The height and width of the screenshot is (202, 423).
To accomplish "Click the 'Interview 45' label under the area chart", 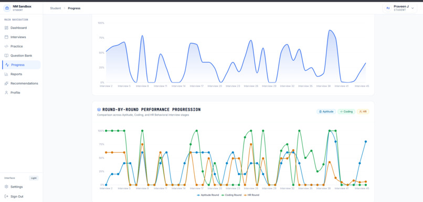I will (x=362, y=86).
